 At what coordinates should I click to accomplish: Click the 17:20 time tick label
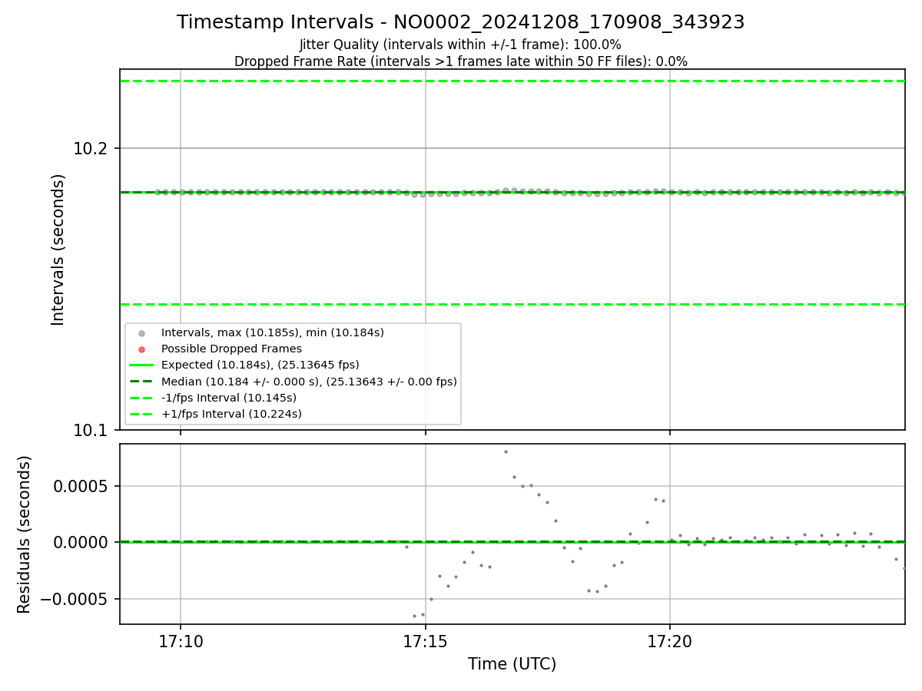670,642
